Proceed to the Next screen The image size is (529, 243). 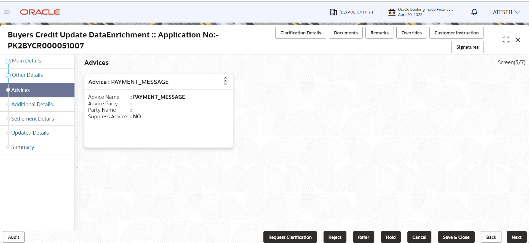click(x=516, y=237)
